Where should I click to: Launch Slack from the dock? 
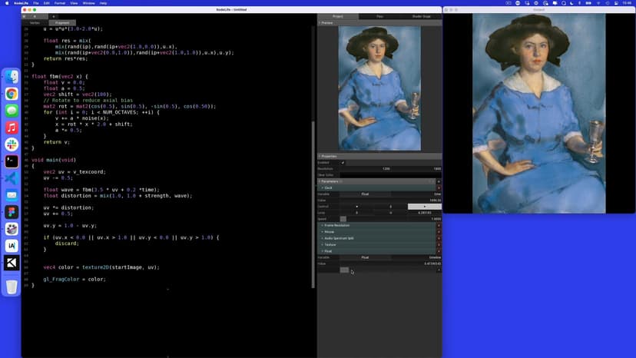click(12, 144)
